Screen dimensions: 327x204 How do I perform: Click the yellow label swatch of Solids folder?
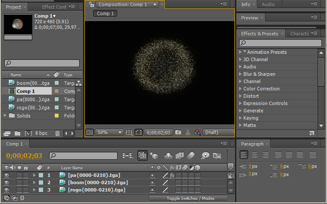[x=56, y=116]
